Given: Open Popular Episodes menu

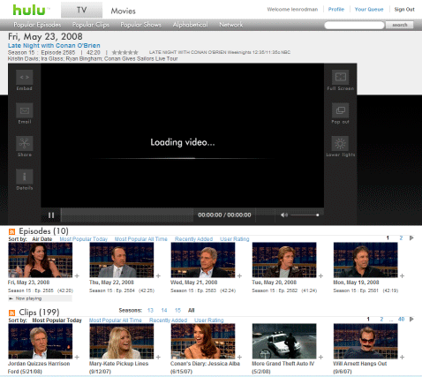Looking at the screenshot, I should click(37, 25).
